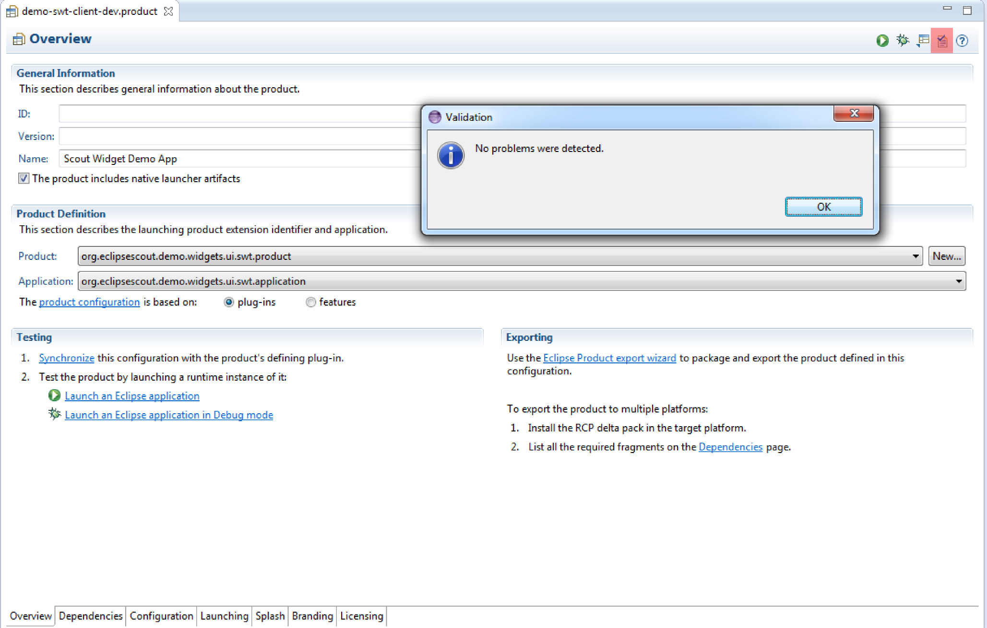Open the Product combo box dropdown arrow
The height and width of the screenshot is (628, 987).
click(x=916, y=256)
